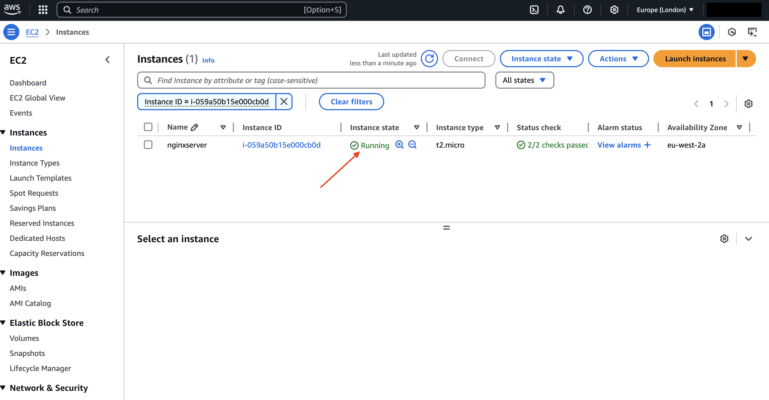Open EC2 Global View

point(38,98)
